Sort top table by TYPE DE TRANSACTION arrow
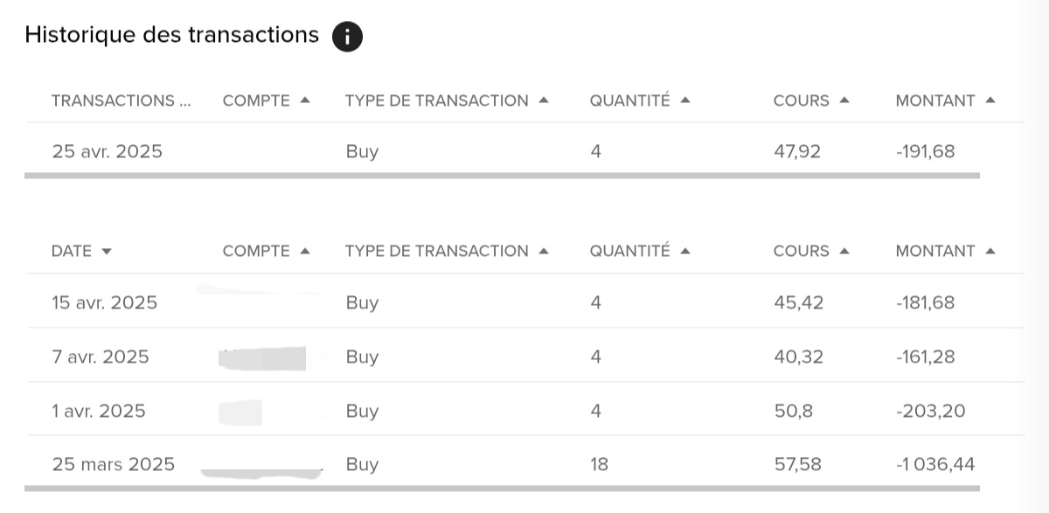The image size is (1049, 513). pyautogui.click(x=544, y=101)
